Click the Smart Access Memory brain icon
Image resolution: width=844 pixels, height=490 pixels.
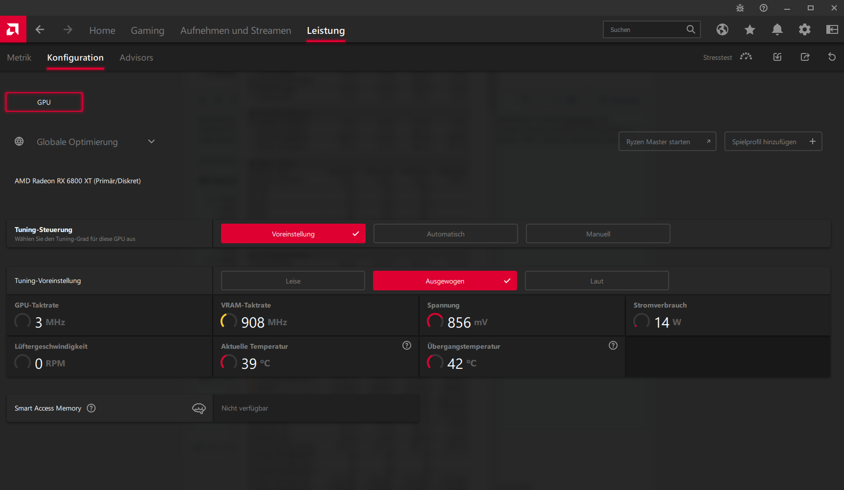click(x=199, y=408)
